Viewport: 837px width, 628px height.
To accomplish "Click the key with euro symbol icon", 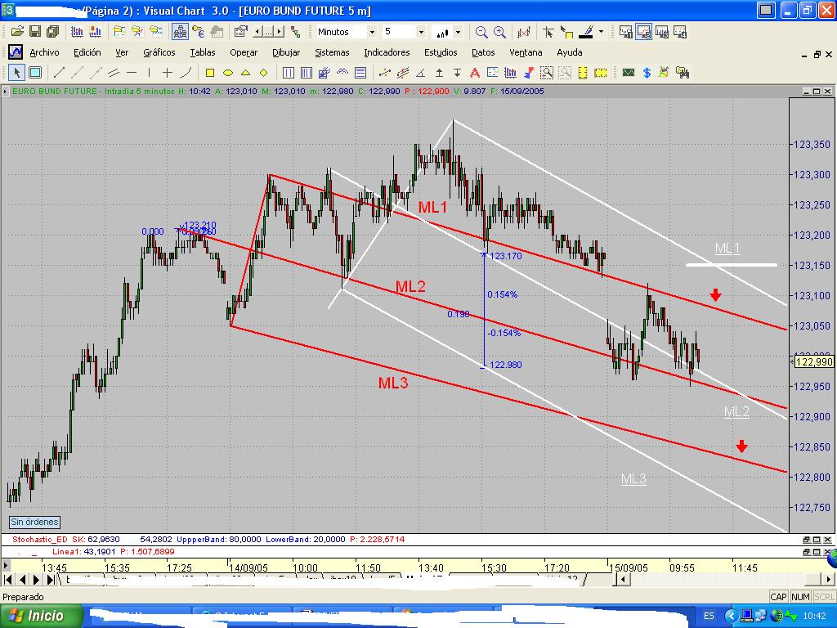I will tap(198, 32).
